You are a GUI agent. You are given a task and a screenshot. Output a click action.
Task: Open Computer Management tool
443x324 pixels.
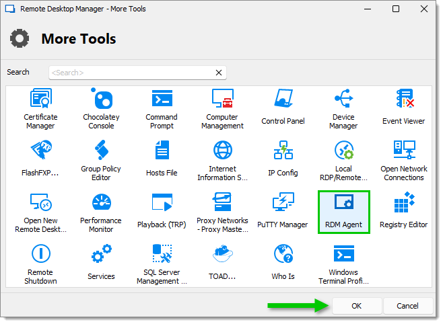(x=222, y=109)
